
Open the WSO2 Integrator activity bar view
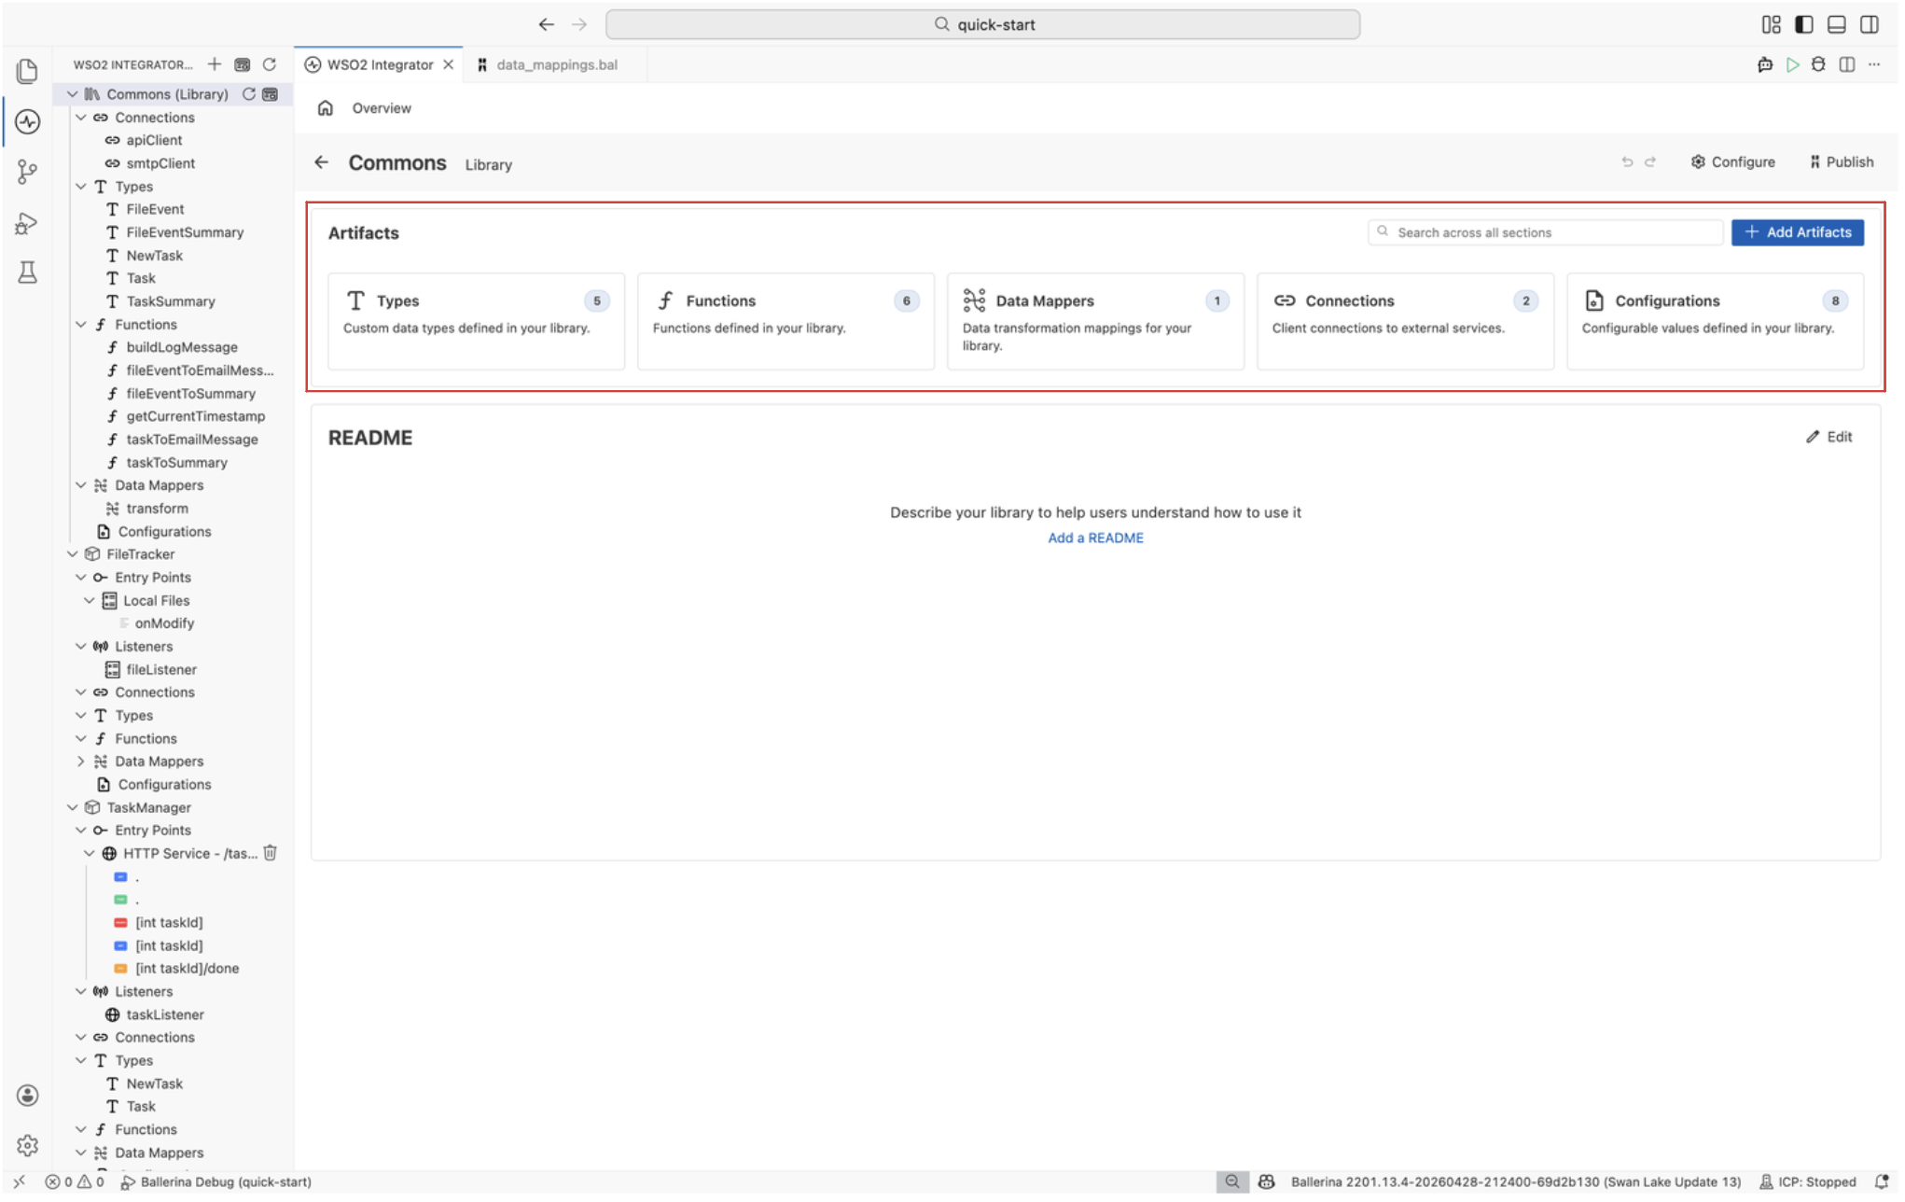pos(27,121)
